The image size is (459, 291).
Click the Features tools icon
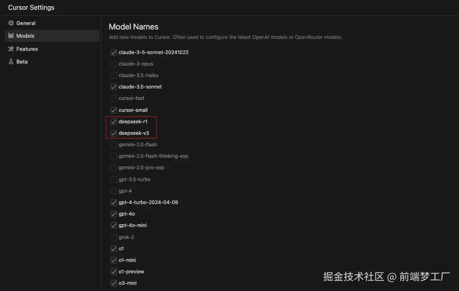point(11,49)
